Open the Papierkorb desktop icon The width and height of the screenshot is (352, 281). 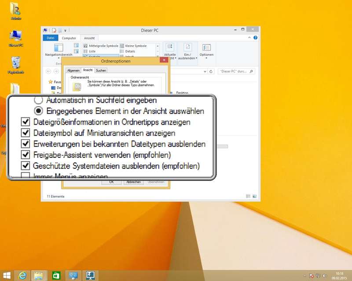tap(15, 65)
